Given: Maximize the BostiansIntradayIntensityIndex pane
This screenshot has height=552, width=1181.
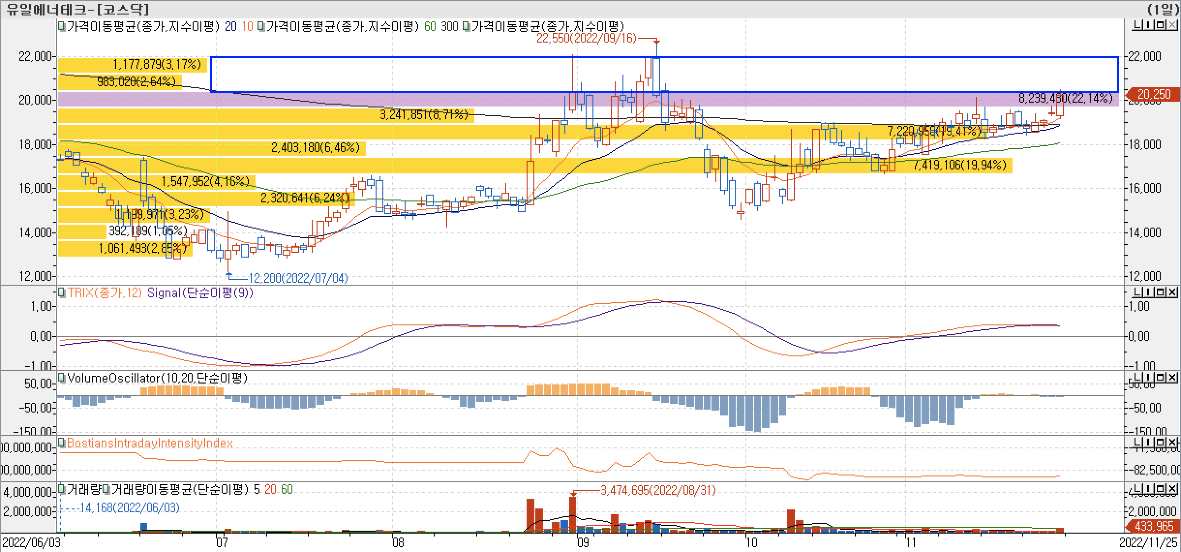Looking at the screenshot, I should pyautogui.click(x=1160, y=442).
